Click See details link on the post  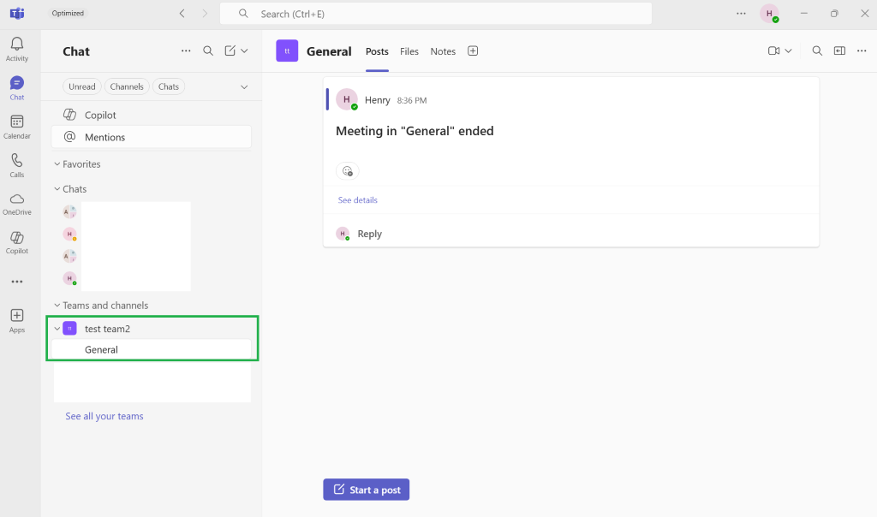[x=357, y=200]
